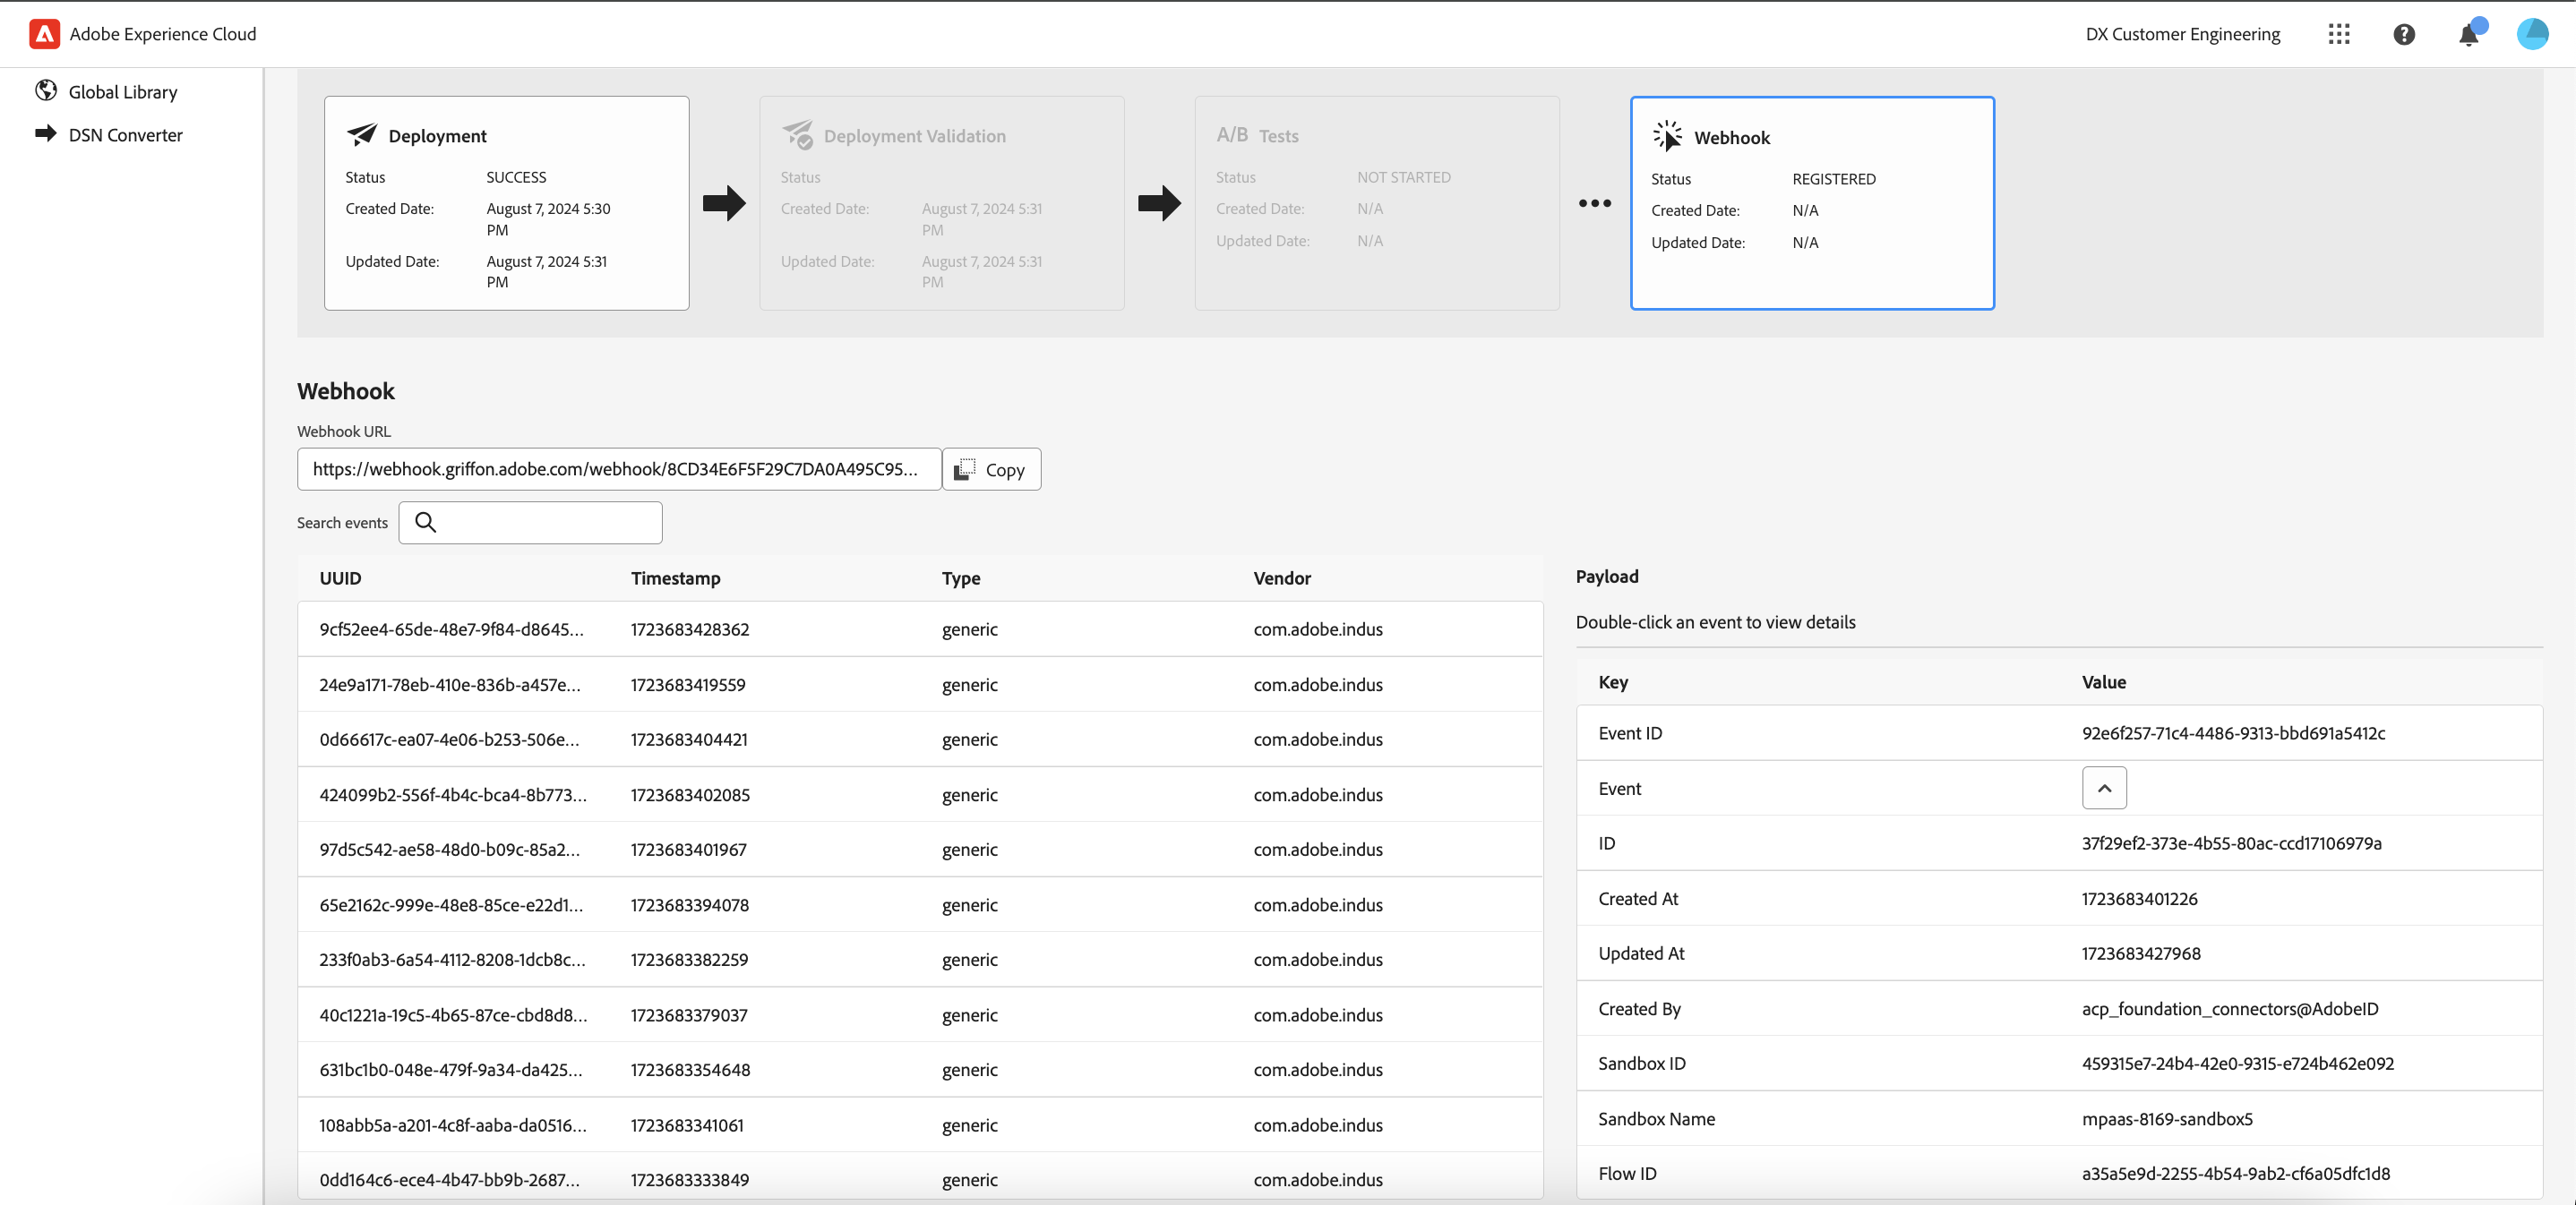Click Sandbox ID value 459315e7-24b4-42e0-9315-e724b462e092
This screenshot has width=2576, height=1205.
tap(2238, 1064)
